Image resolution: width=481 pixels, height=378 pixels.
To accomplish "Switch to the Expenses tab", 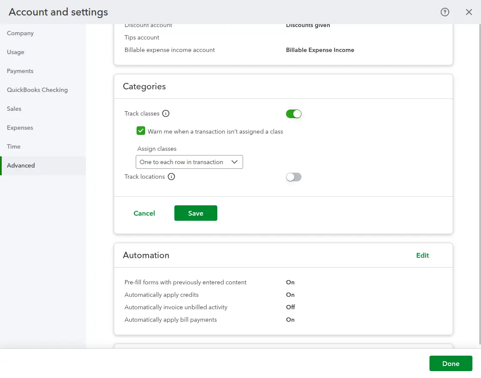I will point(20,128).
